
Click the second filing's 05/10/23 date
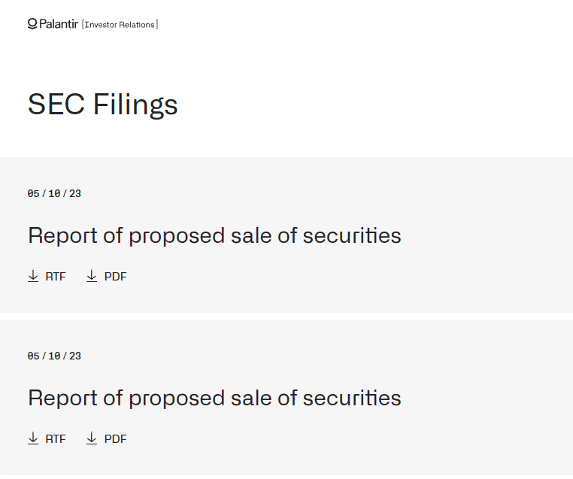click(x=54, y=356)
